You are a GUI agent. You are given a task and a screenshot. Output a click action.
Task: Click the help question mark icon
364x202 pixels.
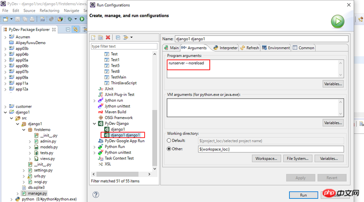tap(96, 195)
